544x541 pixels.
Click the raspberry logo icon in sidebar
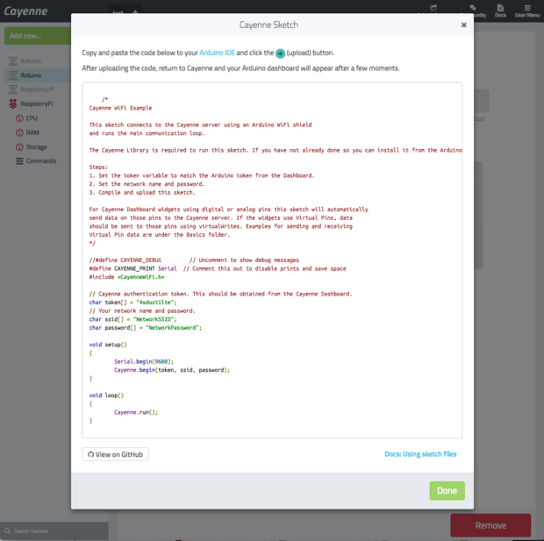pyautogui.click(x=13, y=103)
